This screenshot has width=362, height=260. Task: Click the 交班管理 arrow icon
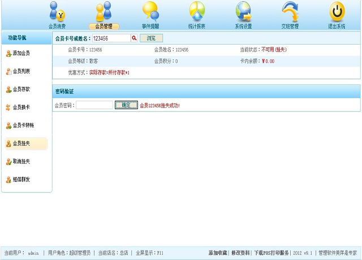point(290,12)
